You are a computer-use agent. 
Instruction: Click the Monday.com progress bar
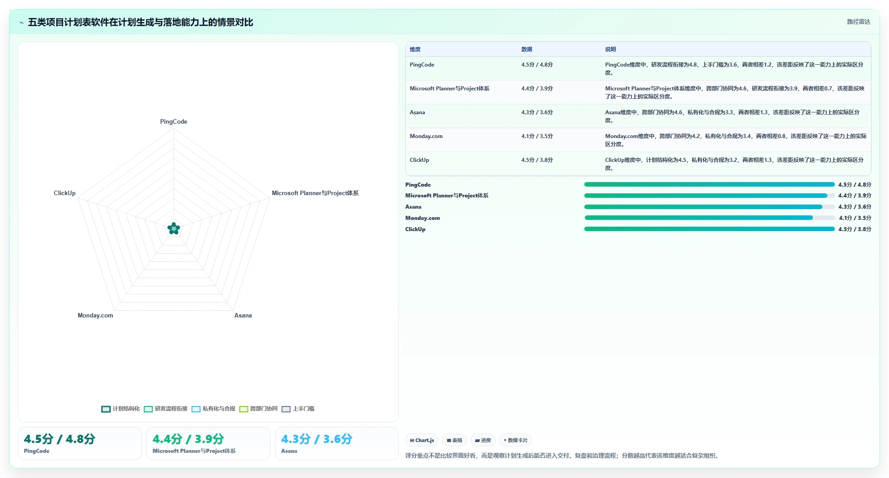click(709, 218)
